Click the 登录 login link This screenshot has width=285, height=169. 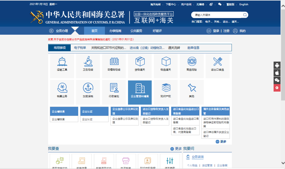pyautogui.click(x=216, y=31)
